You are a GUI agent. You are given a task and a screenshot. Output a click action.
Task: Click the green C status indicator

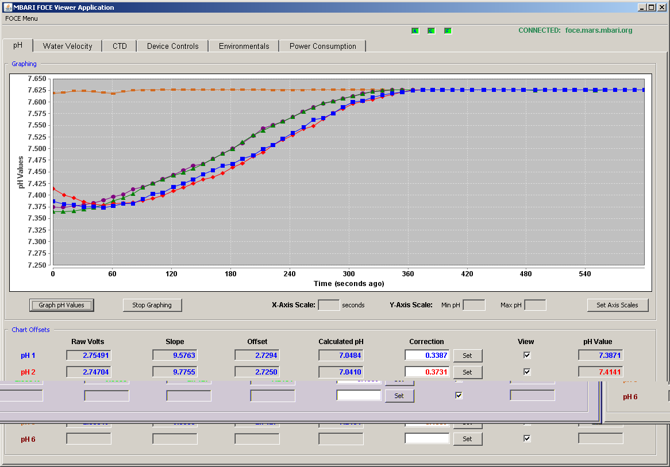pyautogui.click(x=431, y=31)
